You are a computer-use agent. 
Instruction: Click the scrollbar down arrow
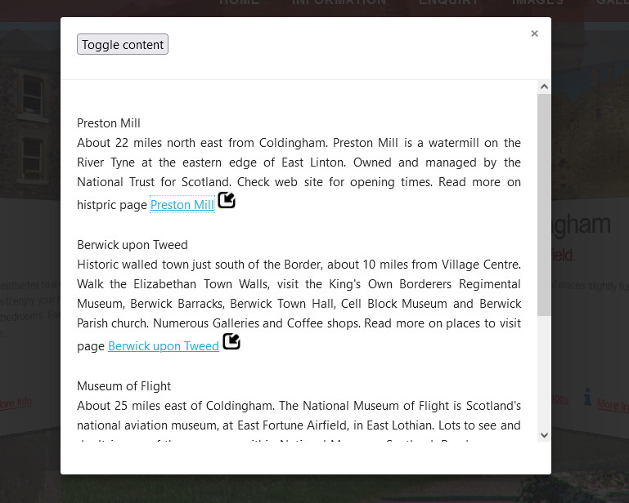(x=544, y=435)
